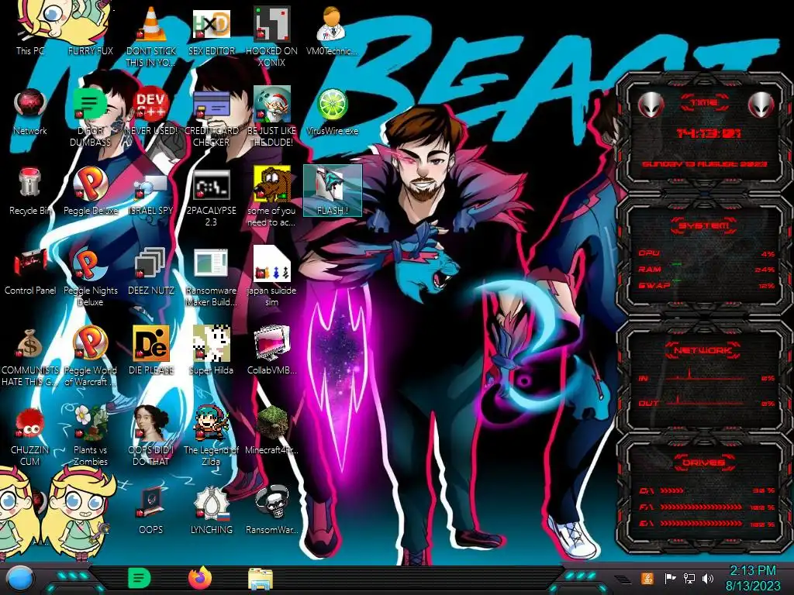Open the Control Panel icon
794x595 pixels.
coord(30,271)
